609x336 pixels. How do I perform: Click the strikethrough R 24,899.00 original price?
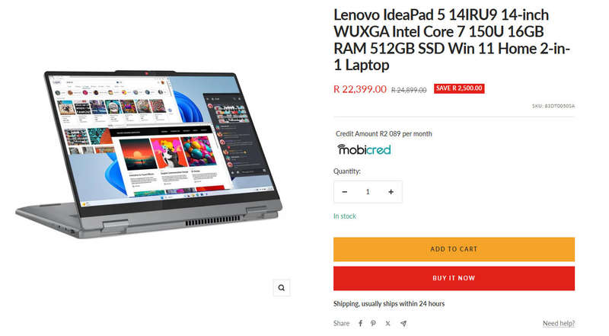coord(409,90)
